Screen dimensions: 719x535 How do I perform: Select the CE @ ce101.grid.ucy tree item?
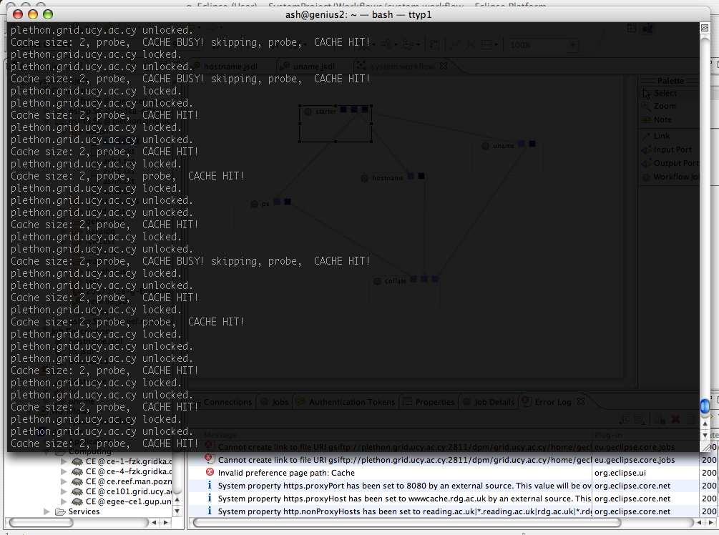point(128,491)
